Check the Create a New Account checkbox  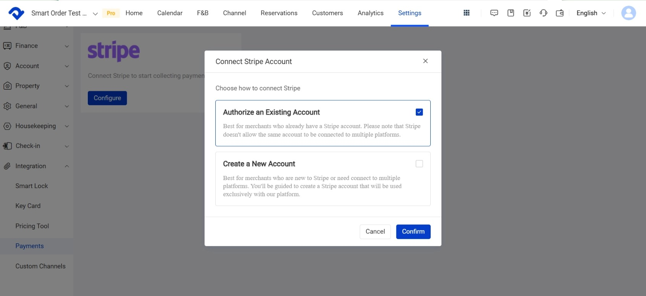(x=419, y=164)
